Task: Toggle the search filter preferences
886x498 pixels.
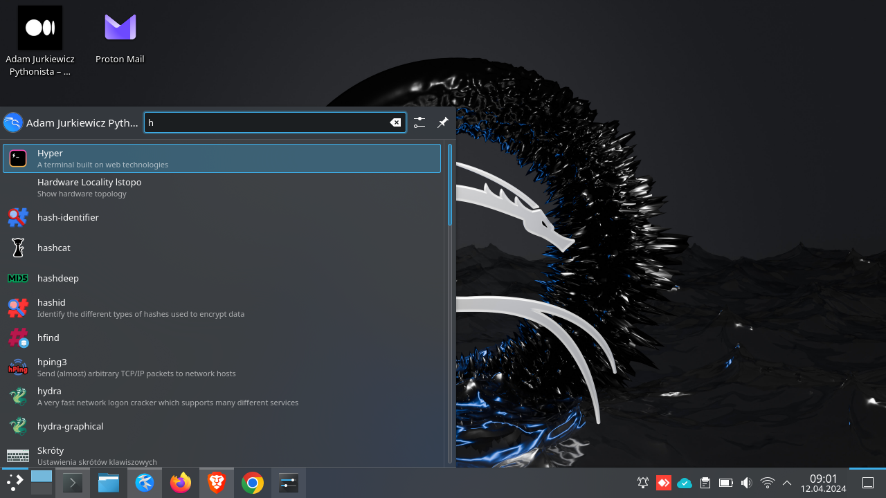Action: point(419,122)
